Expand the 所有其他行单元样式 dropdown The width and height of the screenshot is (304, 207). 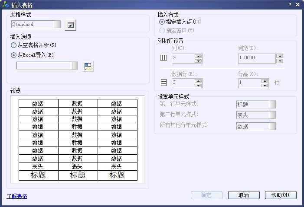[272, 126]
